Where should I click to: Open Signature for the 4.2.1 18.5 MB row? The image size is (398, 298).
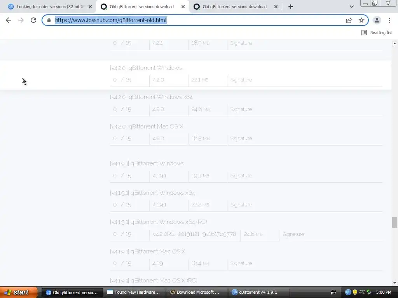[241, 43]
